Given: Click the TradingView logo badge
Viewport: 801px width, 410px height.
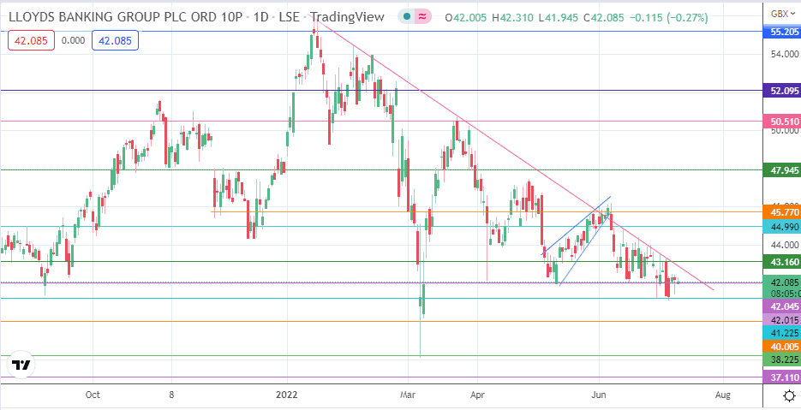Looking at the screenshot, I should point(21,365).
